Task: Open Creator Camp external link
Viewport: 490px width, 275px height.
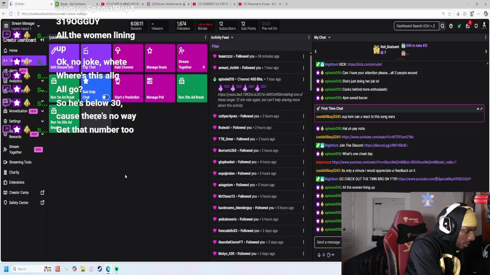Action: tap(24, 192)
